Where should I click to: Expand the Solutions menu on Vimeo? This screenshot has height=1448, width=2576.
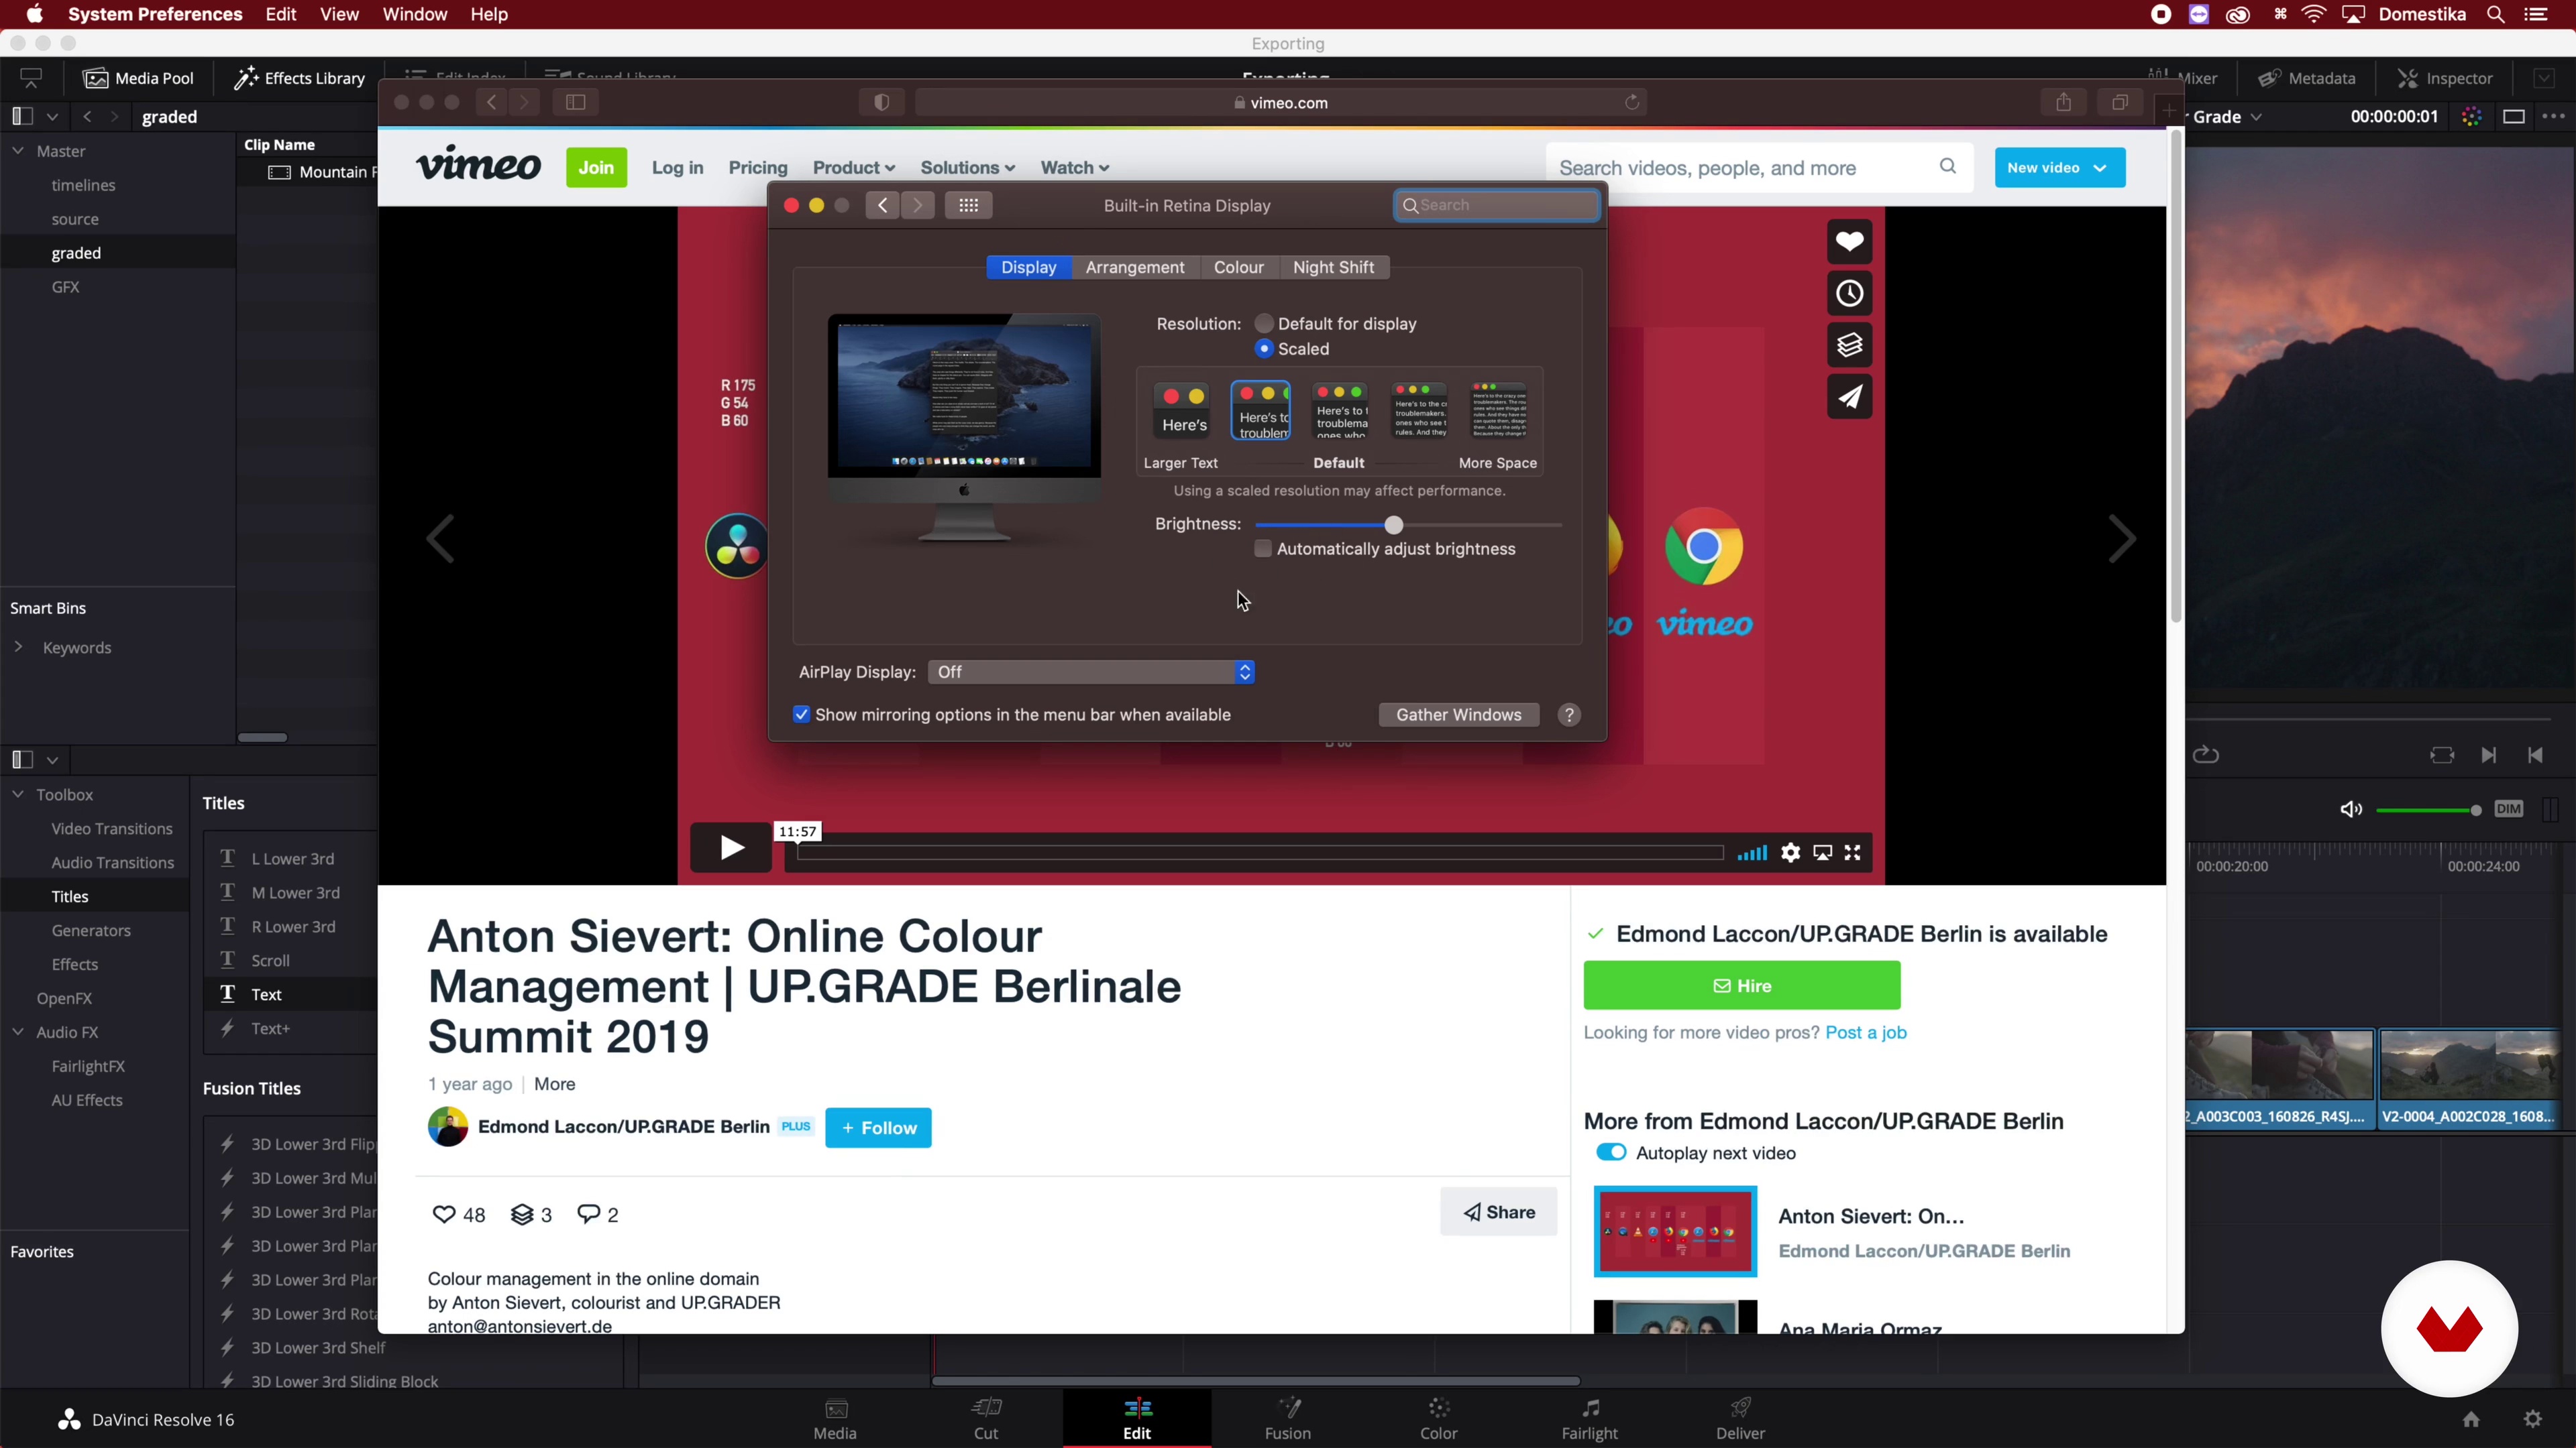point(967,168)
